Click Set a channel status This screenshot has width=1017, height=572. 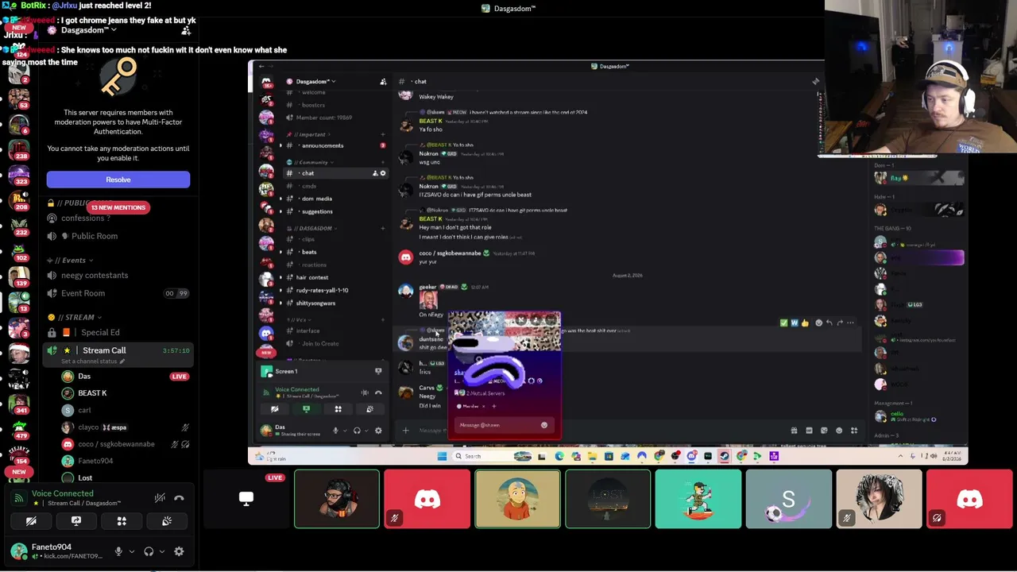[x=93, y=361]
